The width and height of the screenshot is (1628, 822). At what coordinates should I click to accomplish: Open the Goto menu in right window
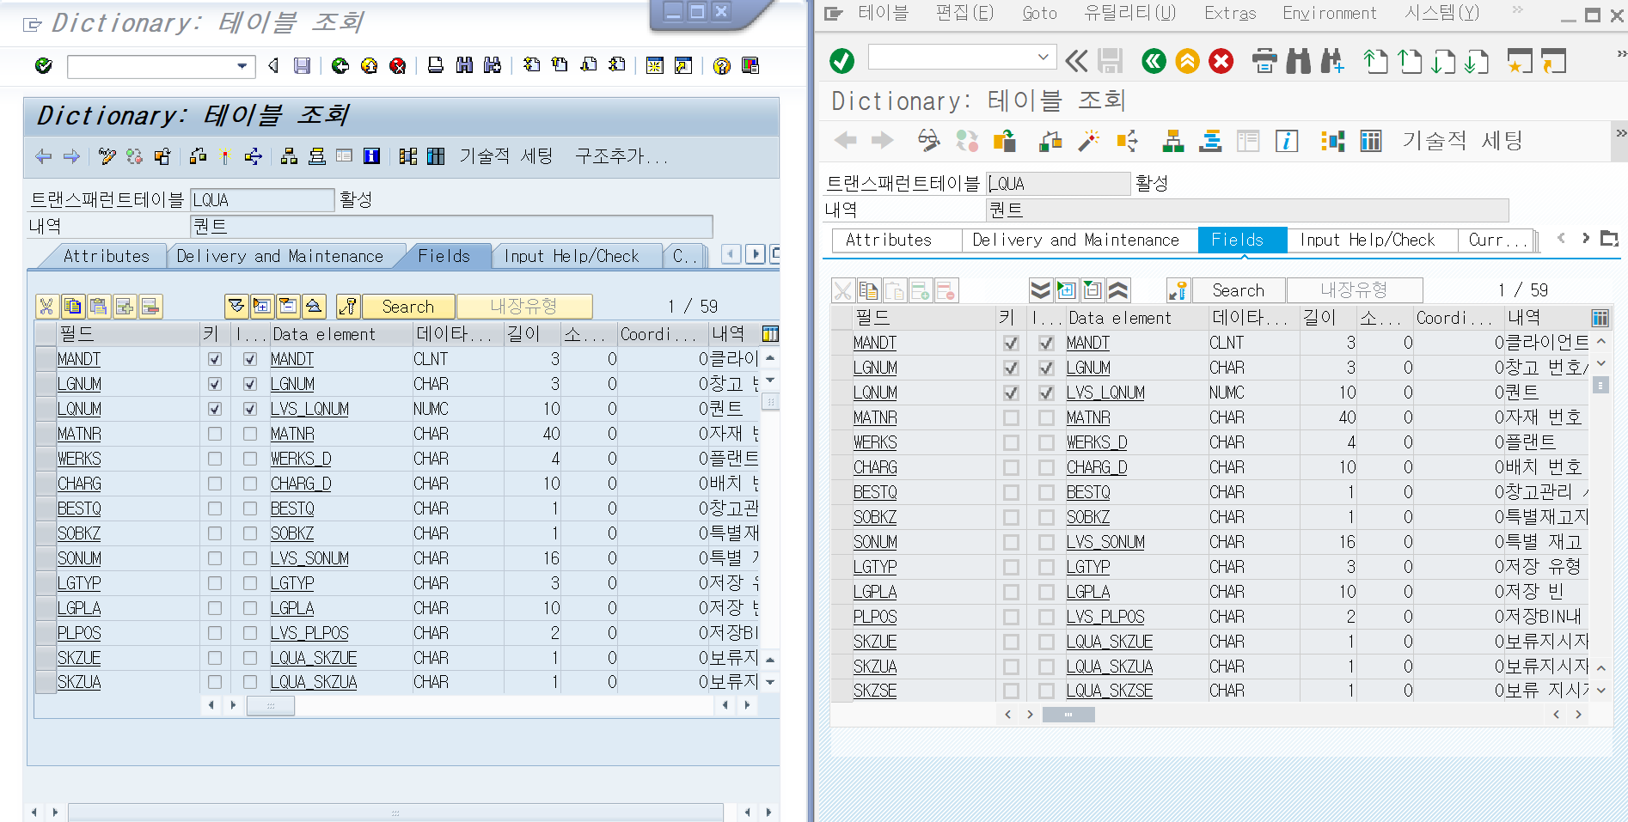click(1039, 13)
